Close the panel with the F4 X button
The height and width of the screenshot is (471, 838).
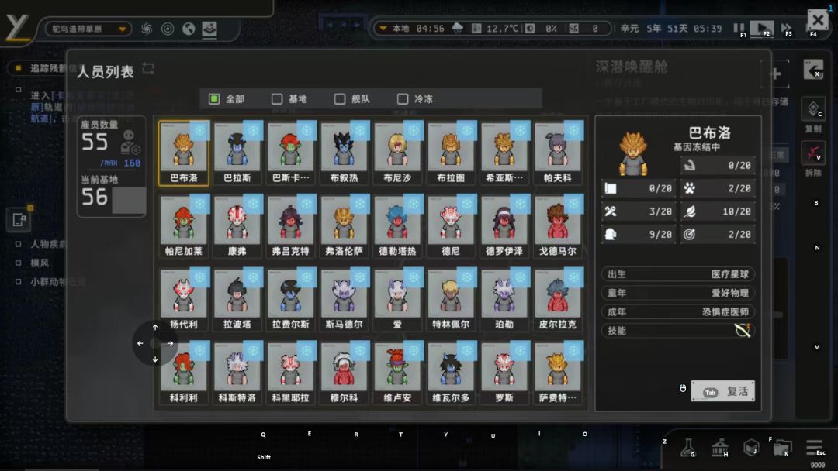coord(818,22)
